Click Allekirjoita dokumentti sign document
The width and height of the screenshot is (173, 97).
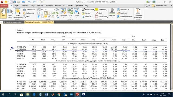138,13
